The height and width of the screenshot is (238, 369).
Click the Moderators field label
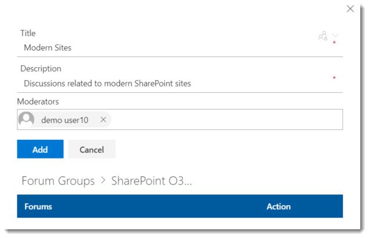coord(38,101)
